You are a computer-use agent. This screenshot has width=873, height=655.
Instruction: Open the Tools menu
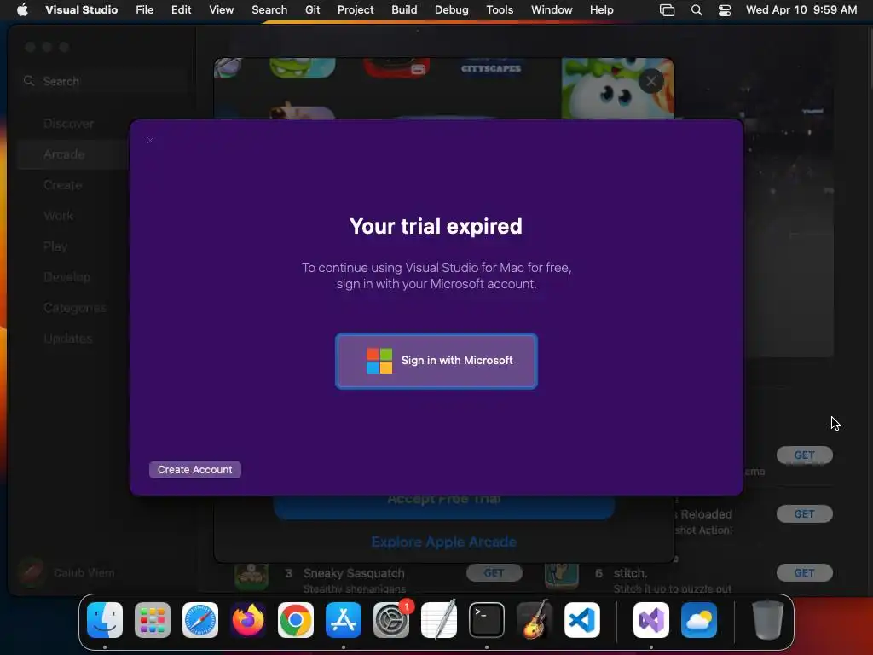500,9
